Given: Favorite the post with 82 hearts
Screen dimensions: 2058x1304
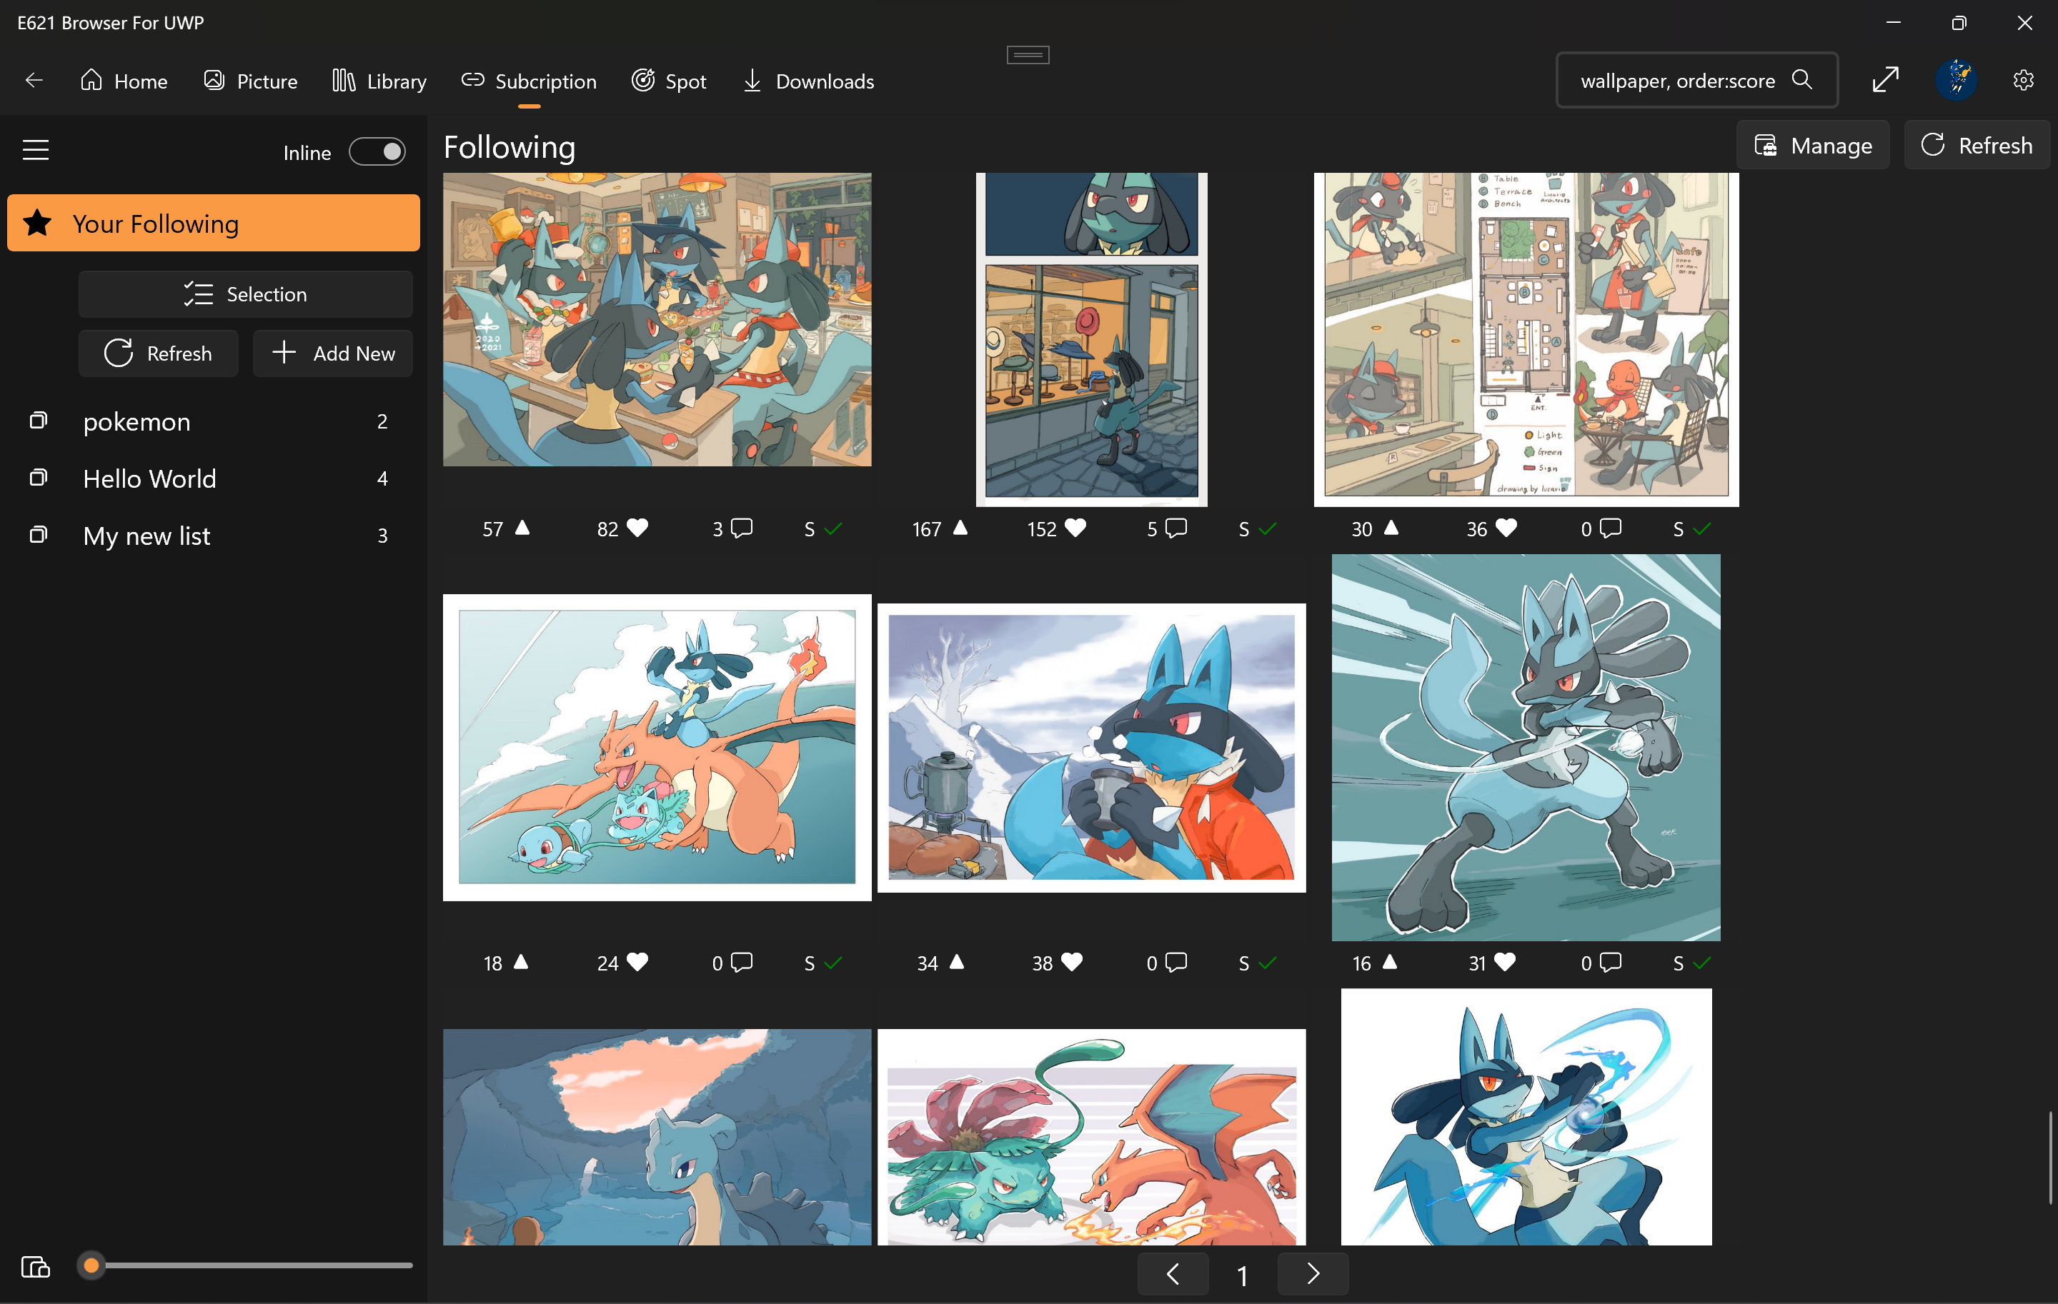Looking at the screenshot, I should (637, 528).
